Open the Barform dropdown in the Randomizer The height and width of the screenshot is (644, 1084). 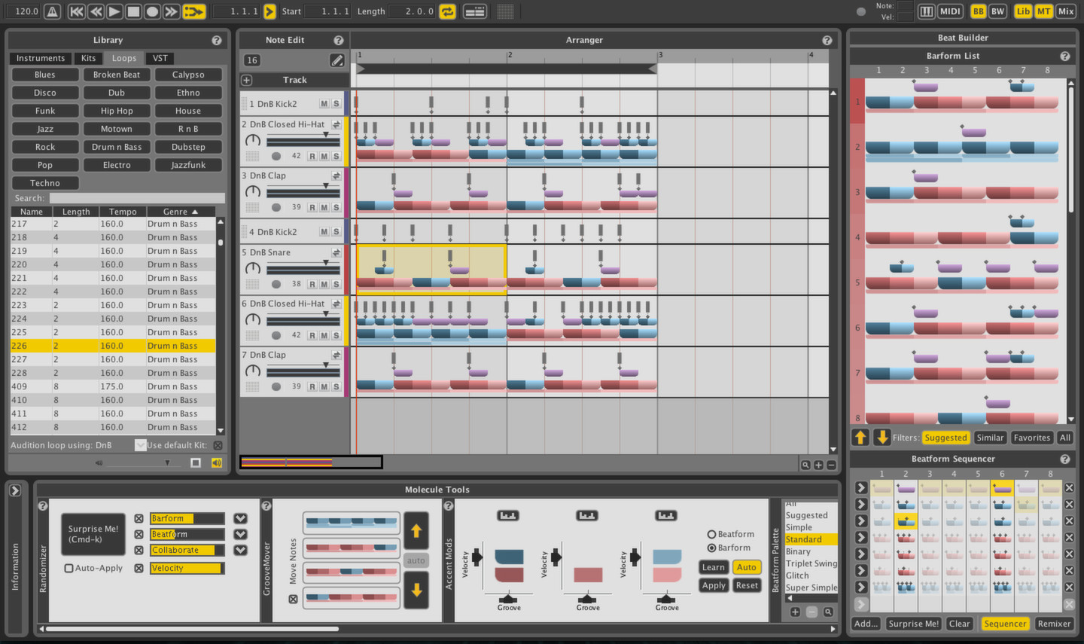[x=240, y=518]
